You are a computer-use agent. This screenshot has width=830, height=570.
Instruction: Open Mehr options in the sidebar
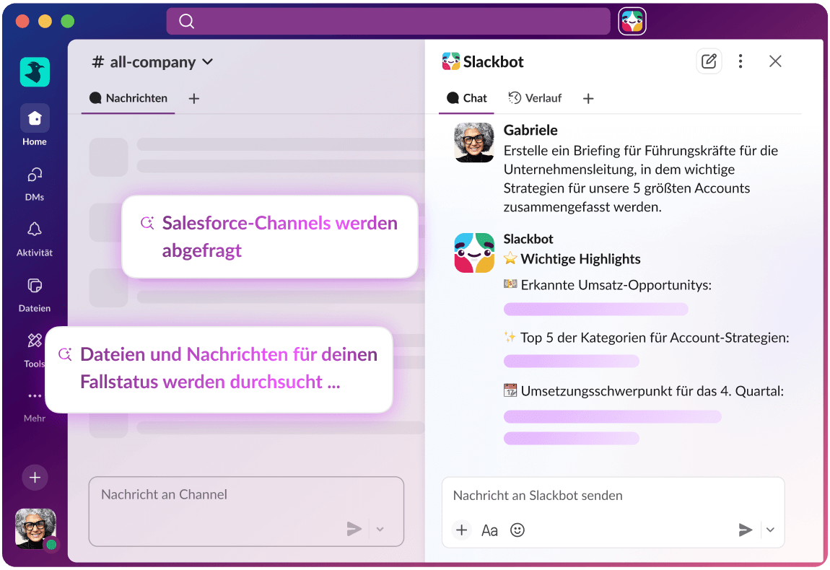click(35, 406)
